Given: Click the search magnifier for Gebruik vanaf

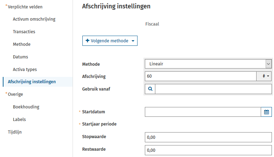Looking at the screenshot, I should click(x=150, y=89).
